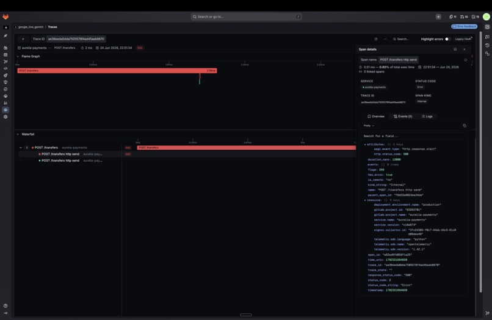
Task: Open the trace options ellipsis icon
Action: (385, 39)
